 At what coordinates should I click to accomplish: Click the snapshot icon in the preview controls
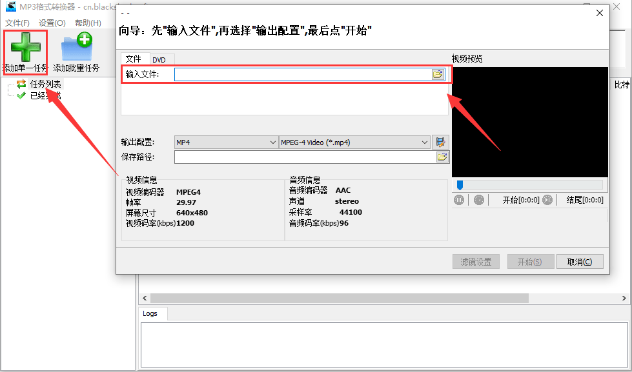pos(478,200)
